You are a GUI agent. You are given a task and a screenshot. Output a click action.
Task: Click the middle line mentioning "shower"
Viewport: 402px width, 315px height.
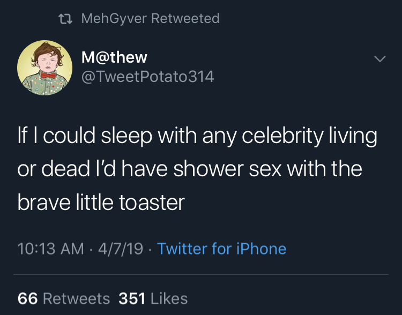click(190, 169)
